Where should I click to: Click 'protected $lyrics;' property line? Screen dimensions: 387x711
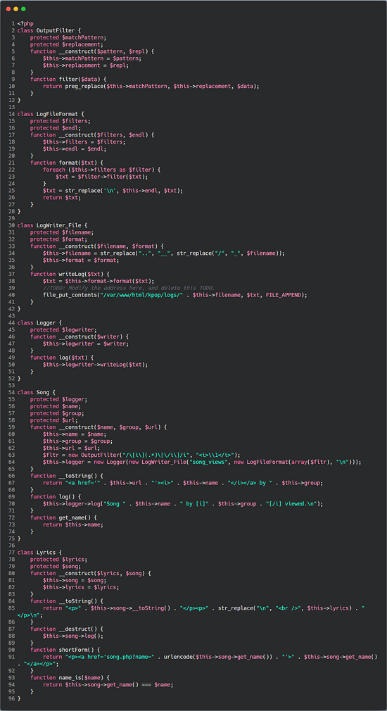[59, 560]
